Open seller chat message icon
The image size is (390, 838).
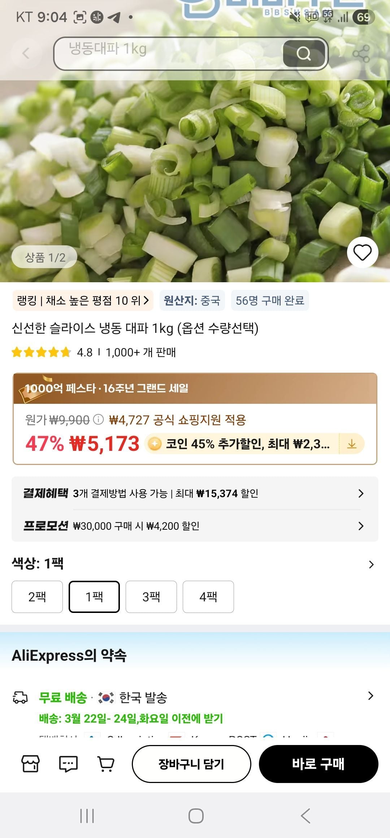tap(68, 764)
